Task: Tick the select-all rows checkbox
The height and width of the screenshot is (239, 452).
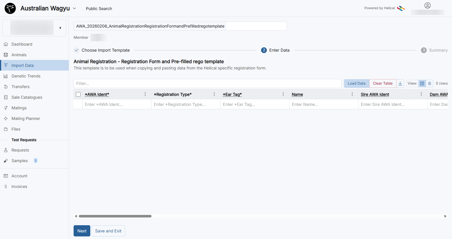Action: pyautogui.click(x=78, y=94)
